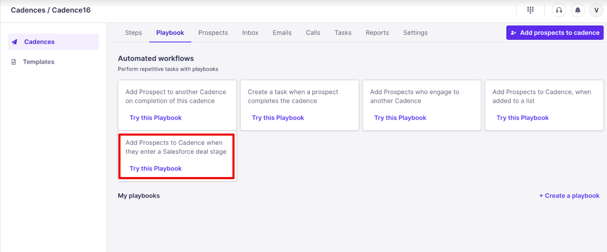Try the added-to-a-list playbook
Image resolution: width=607 pixels, height=252 pixels.
point(522,118)
